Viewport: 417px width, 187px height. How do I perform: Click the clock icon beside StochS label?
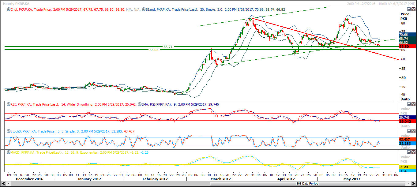click(8, 131)
